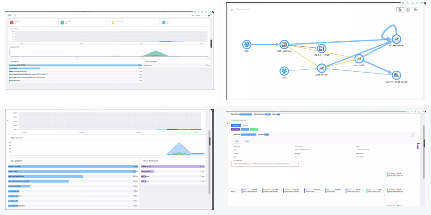
Task: Click the purple auth-gateway service tag
Action: click(236, 129)
